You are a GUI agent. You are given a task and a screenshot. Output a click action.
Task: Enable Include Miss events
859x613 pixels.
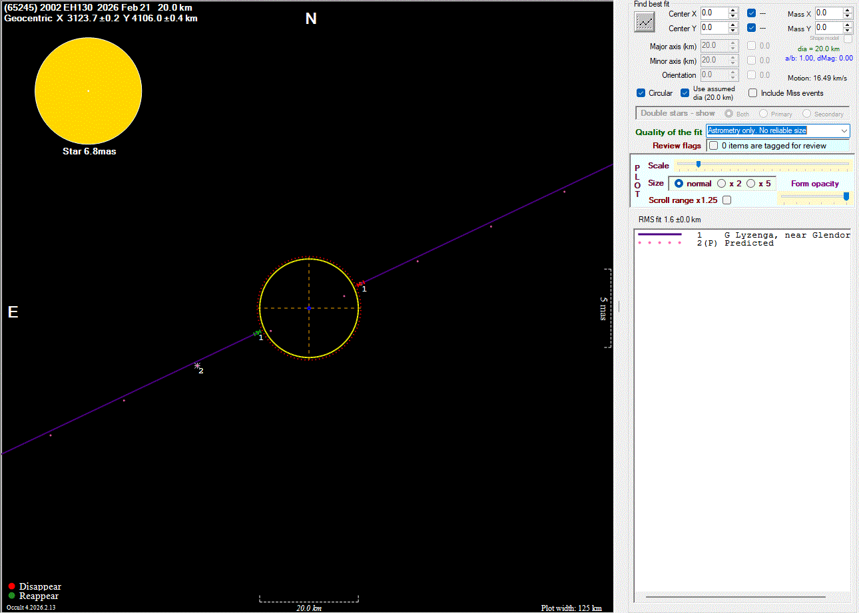(753, 93)
